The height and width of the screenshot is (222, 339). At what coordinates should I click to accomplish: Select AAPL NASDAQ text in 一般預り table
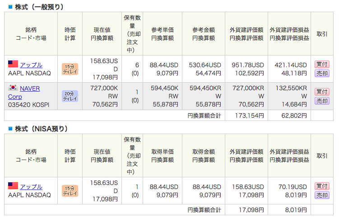[29, 73]
